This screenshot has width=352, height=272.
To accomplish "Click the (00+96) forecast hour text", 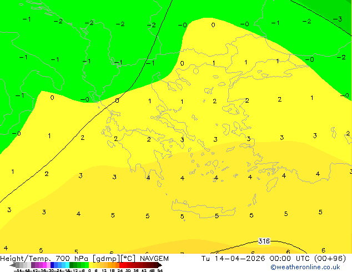I will pos(330,259).
